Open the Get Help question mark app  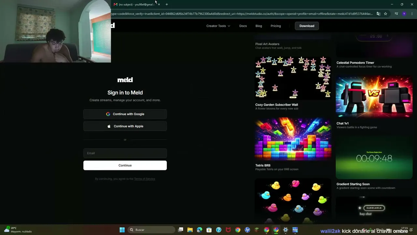click(x=219, y=230)
